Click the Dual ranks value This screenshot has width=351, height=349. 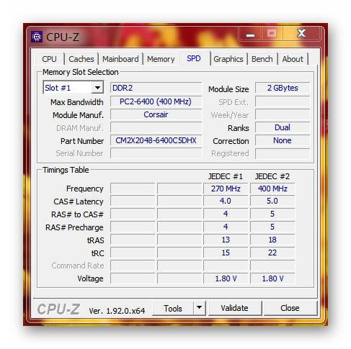pos(283,127)
